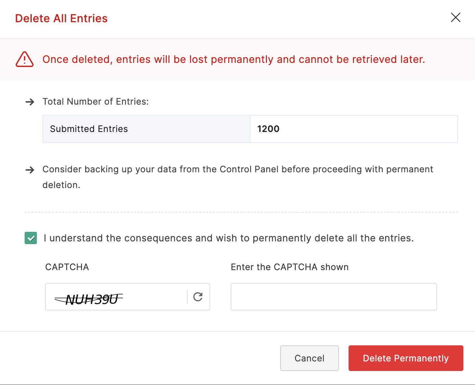Click the word 'deletion.' in backup note

[61, 185]
